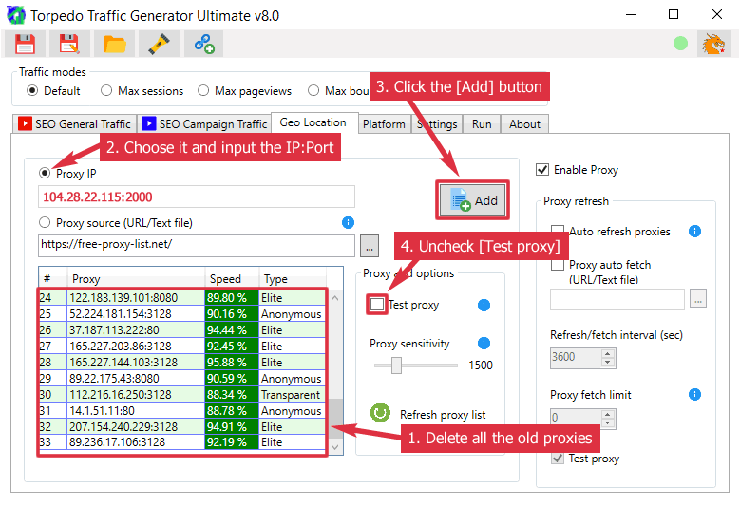Click the dragon logo icon at top right
740x506 pixels.
pyautogui.click(x=712, y=44)
